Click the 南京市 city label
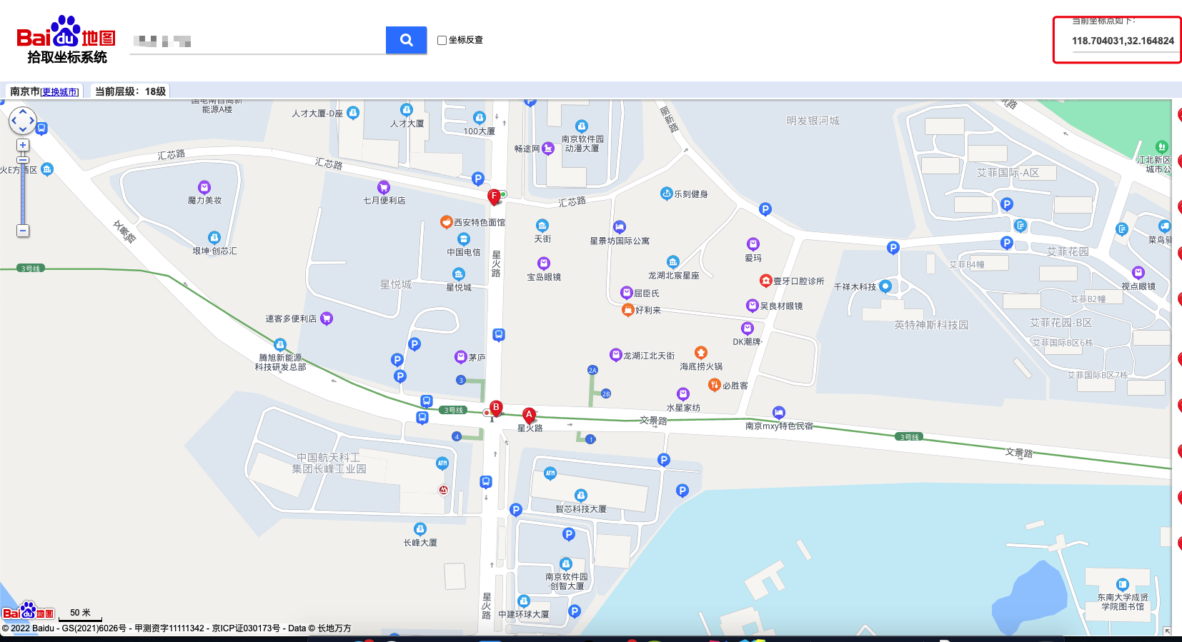The height and width of the screenshot is (642, 1182). 25,91
